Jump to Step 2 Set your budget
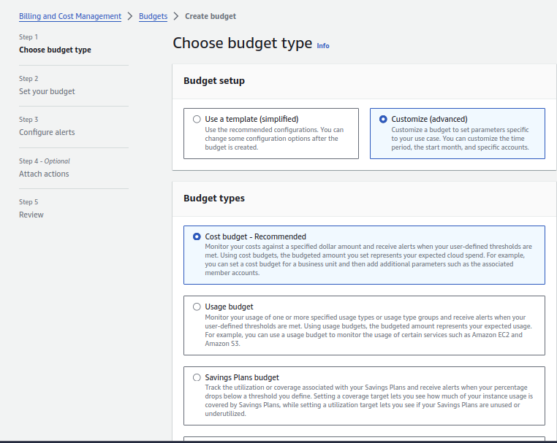Viewport: 557px width, 443px height. pos(47,92)
